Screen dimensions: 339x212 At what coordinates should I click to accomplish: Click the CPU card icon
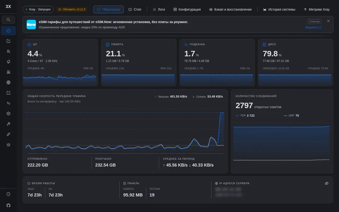(29, 45)
